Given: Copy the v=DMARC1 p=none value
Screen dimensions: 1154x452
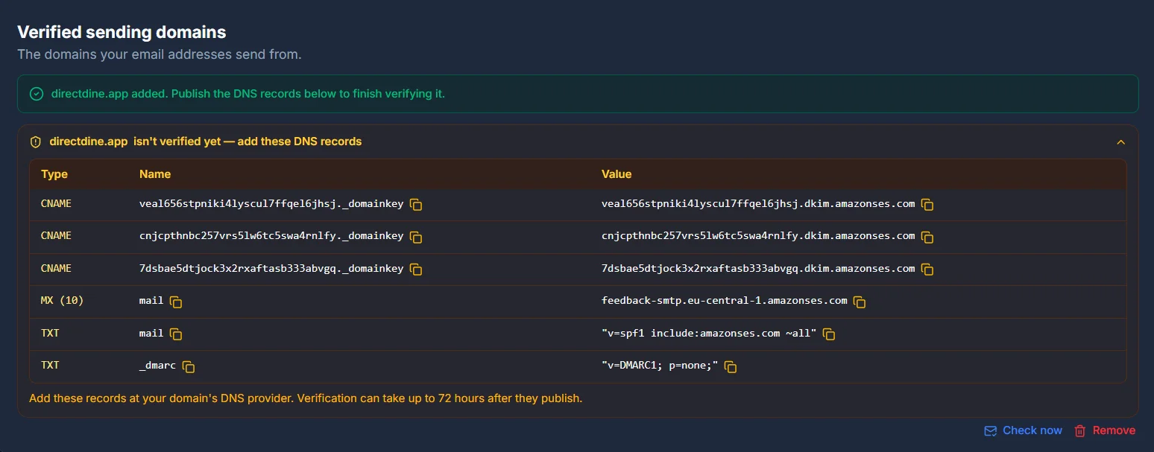Looking at the screenshot, I should pyautogui.click(x=731, y=366).
